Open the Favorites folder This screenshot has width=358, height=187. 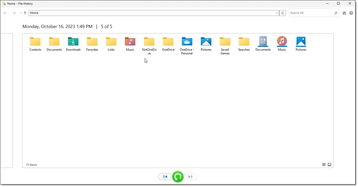tap(92, 44)
